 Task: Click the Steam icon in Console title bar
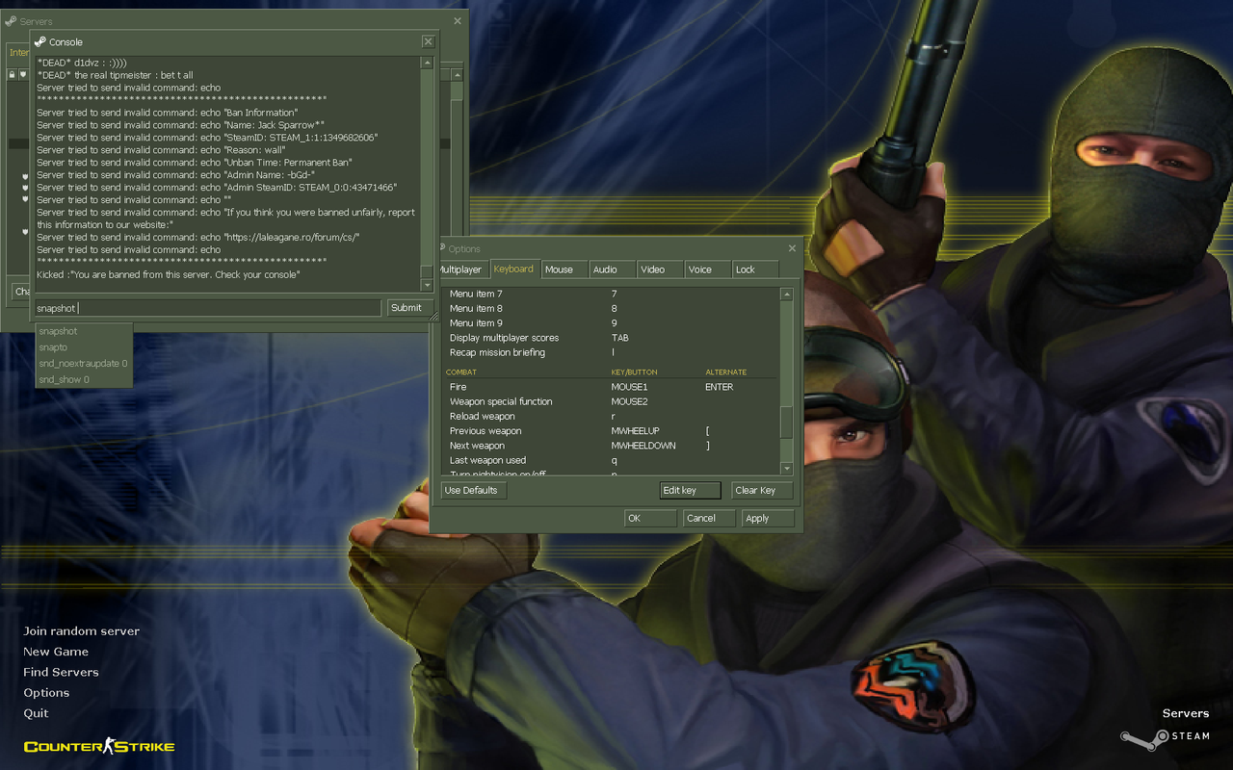pos(40,41)
